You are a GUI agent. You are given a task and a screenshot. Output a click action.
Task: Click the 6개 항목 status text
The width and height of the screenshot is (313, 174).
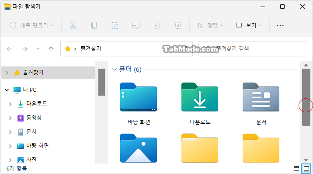(17, 169)
